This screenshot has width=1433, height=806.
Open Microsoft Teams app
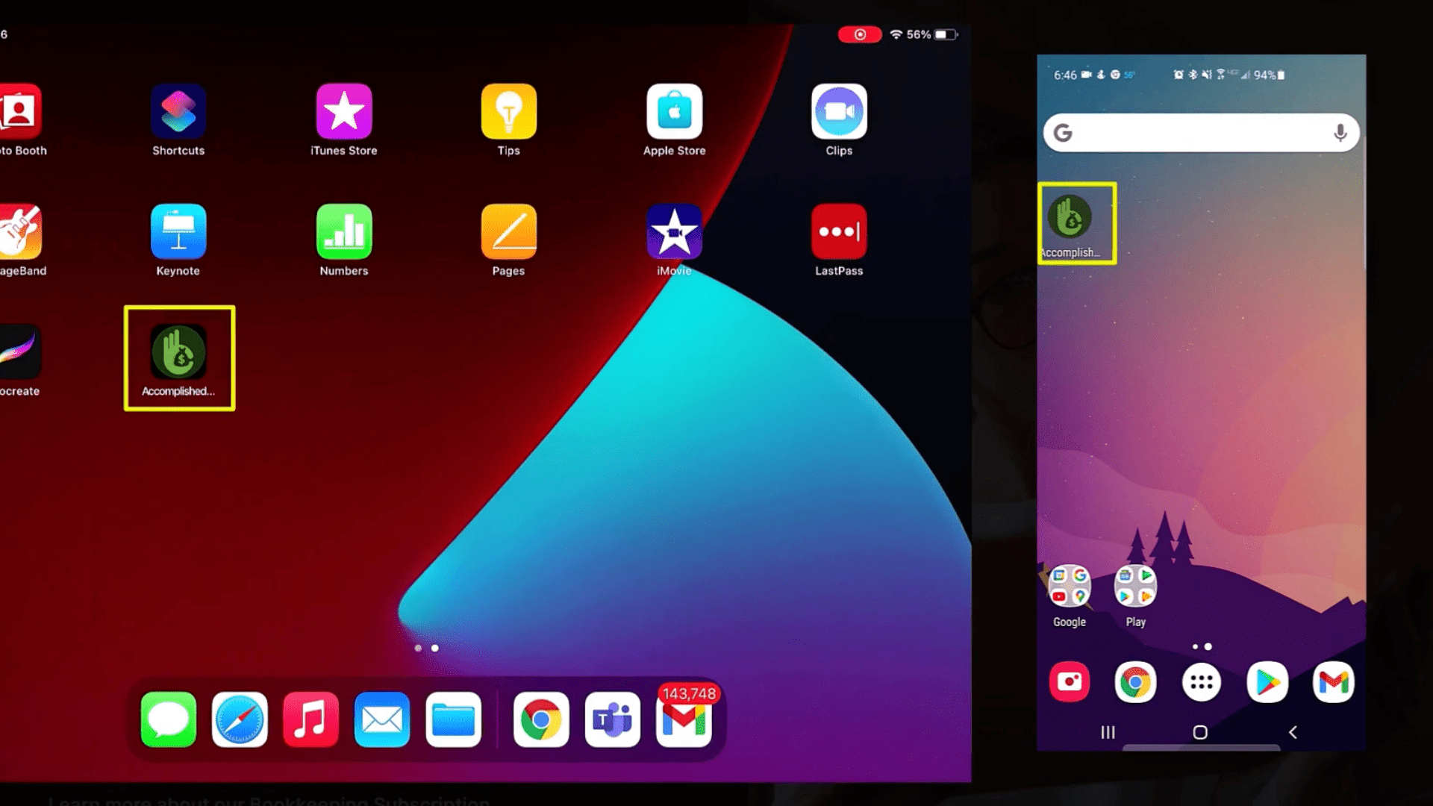click(x=611, y=719)
